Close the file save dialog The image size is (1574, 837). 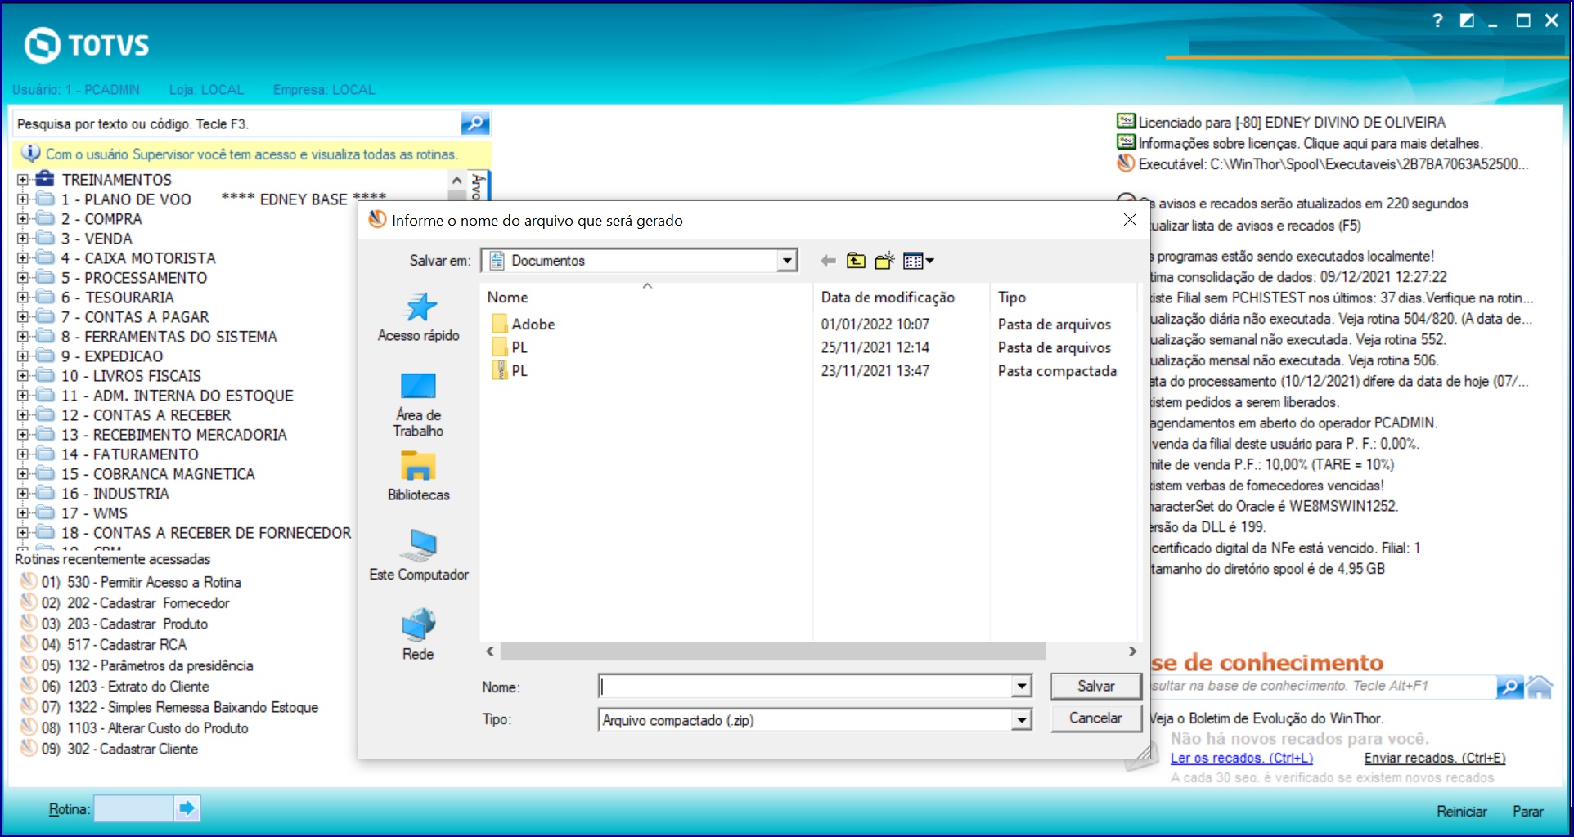coord(1130,220)
